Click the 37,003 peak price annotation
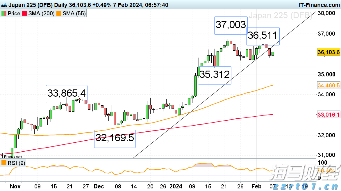The width and height of the screenshot is (341, 191). (x=231, y=25)
